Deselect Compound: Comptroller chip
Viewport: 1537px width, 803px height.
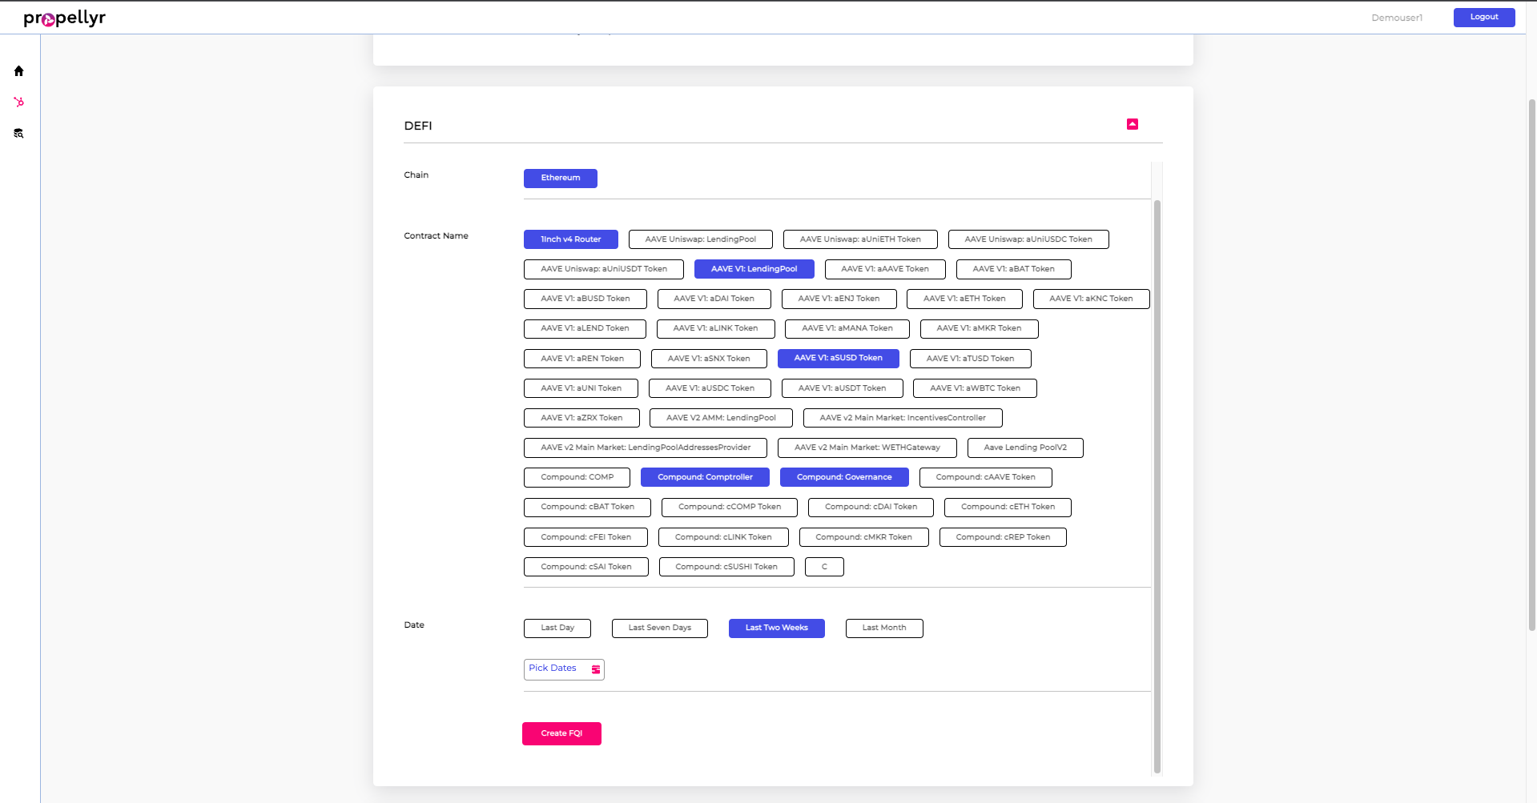pos(705,477)
